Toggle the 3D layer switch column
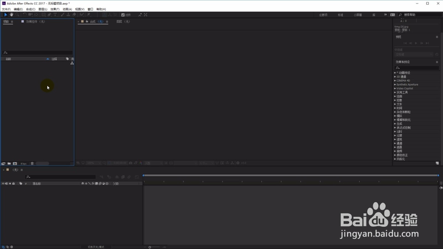 [107, 184]
